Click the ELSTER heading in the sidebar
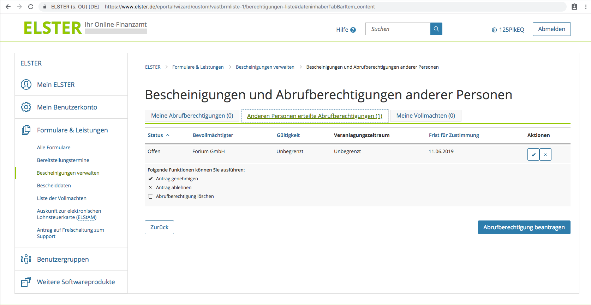The image size is (591, 305). pos(31,63)
